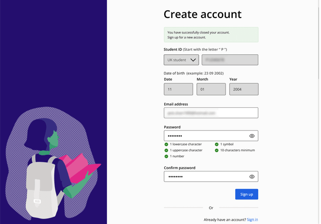Click the green checkmark beside 1 lowercase character
This screenshot has height=224, width=321.
[166, 144]
